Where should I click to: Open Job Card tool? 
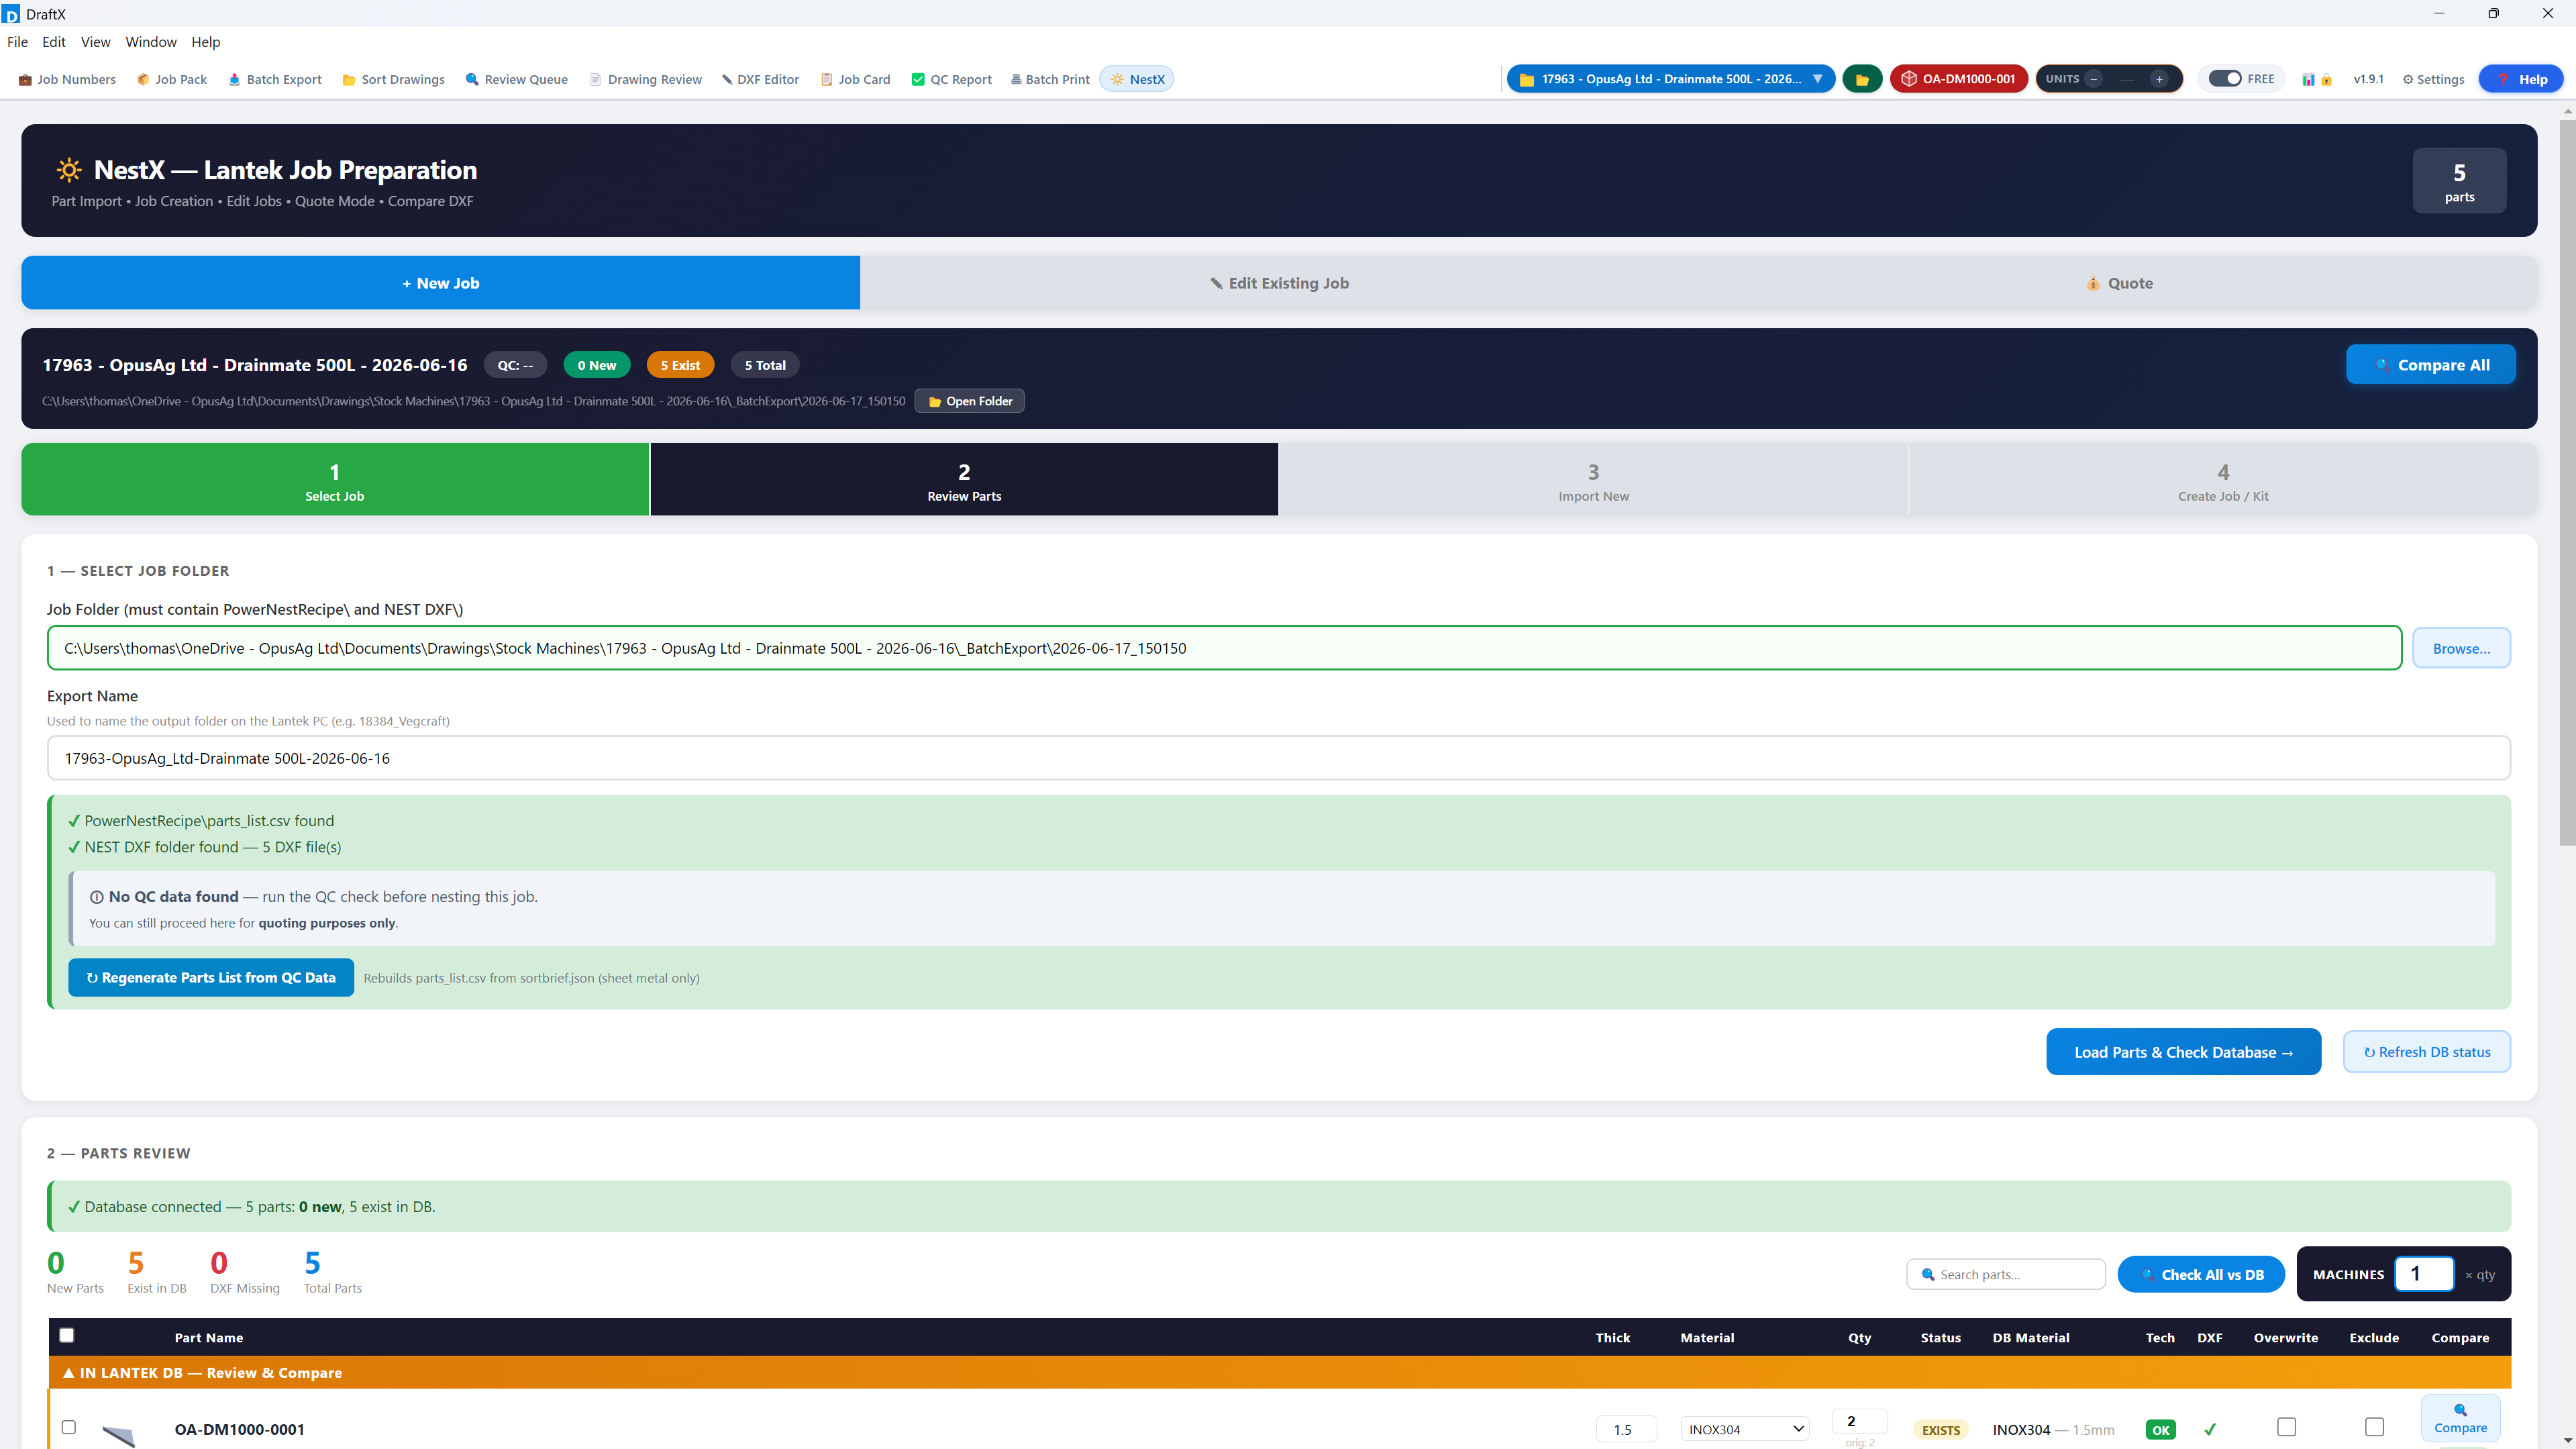[x=855, y=79]
